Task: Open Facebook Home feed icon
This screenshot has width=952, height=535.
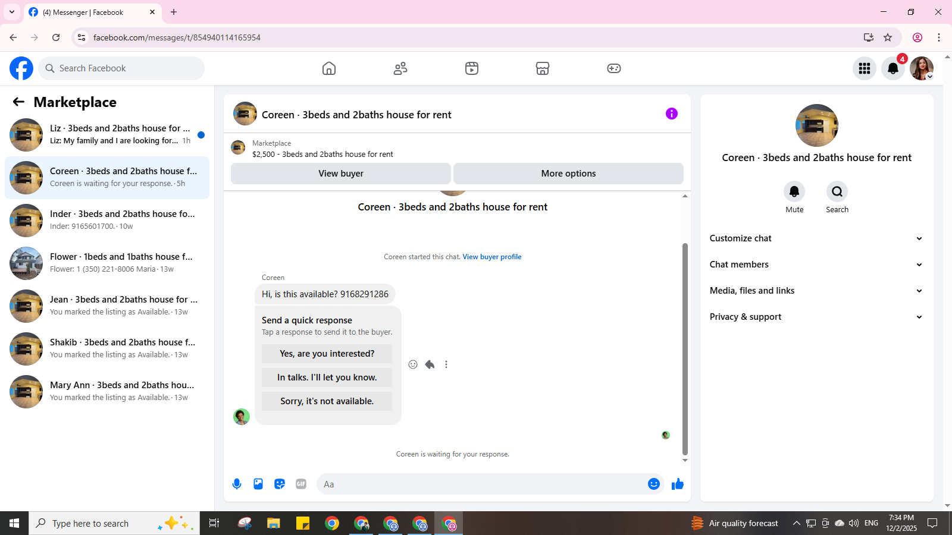Action: click(x=329, y=68)
